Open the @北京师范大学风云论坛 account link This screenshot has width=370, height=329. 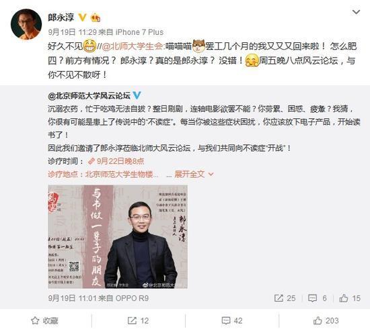pyautogui.click(x=89, y=95)
